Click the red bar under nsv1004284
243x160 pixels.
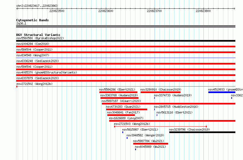click(126, 47)
